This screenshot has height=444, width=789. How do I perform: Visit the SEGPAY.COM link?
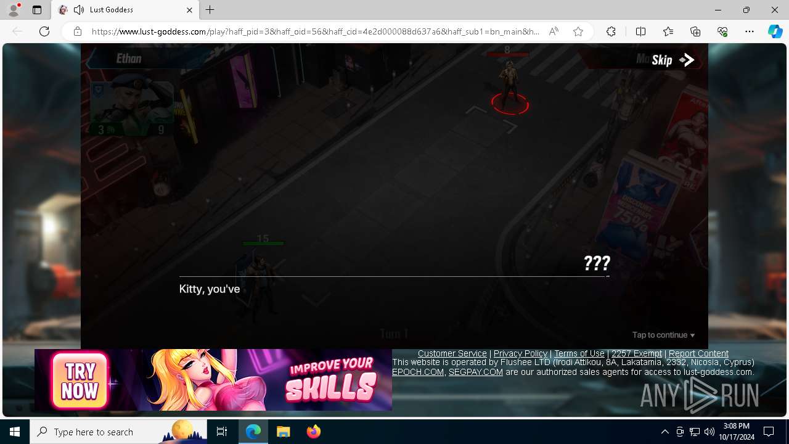tap(476, 372)
